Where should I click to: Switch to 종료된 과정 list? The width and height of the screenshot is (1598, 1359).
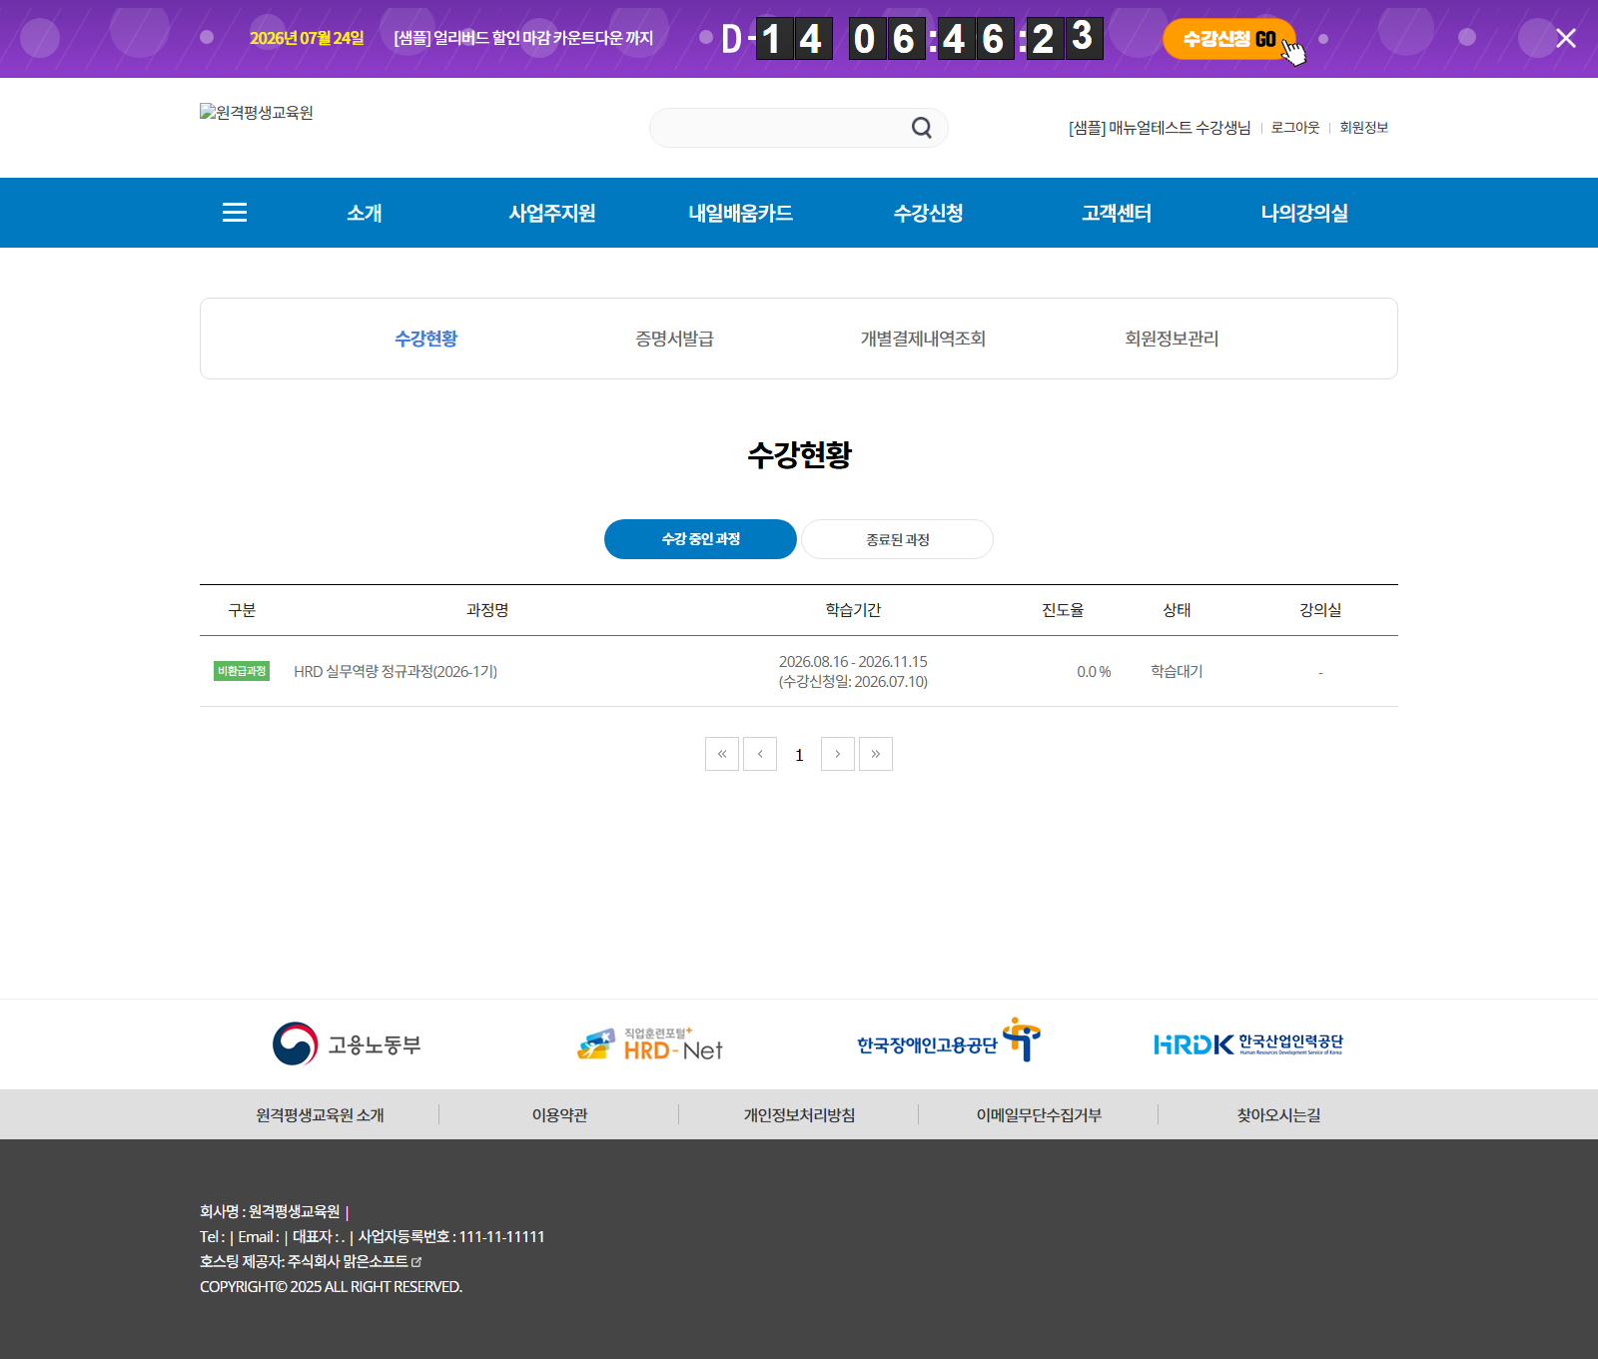[x=897, y=539]
